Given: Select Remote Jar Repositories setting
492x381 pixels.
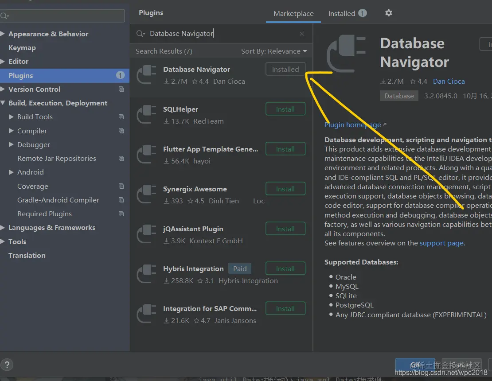Looking at the screenshot, I should [56, 158].
